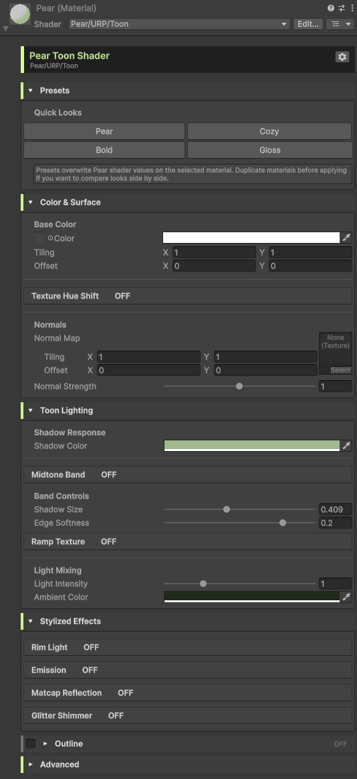Click the Shadow Size value 0.409
This screenshot has height=779, width=357.
335,509
